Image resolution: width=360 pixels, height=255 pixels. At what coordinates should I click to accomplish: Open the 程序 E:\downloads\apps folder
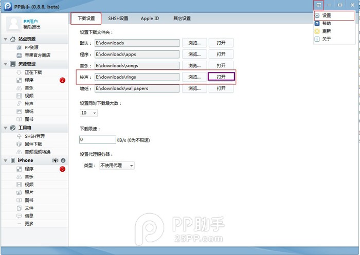[221, 54]
